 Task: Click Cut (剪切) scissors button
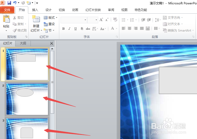pyautogui.click(x=18, y=18)
